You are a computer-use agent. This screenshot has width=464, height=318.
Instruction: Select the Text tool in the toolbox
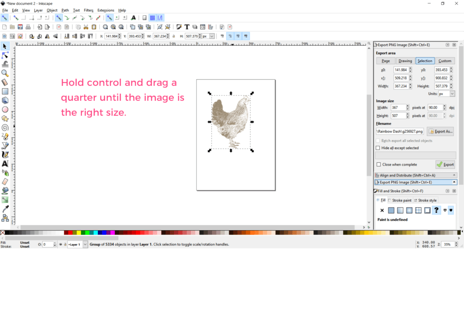(x=5, y=163)
